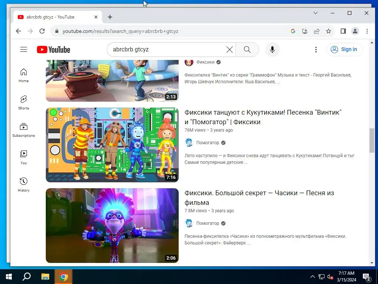Open the Chrome profile avatar
This screenshot has width=378, height=284.
(355, 31)
